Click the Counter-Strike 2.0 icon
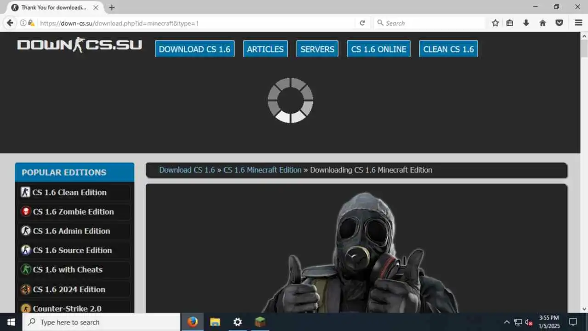This screenshot has width=588, height=331. 26,308
